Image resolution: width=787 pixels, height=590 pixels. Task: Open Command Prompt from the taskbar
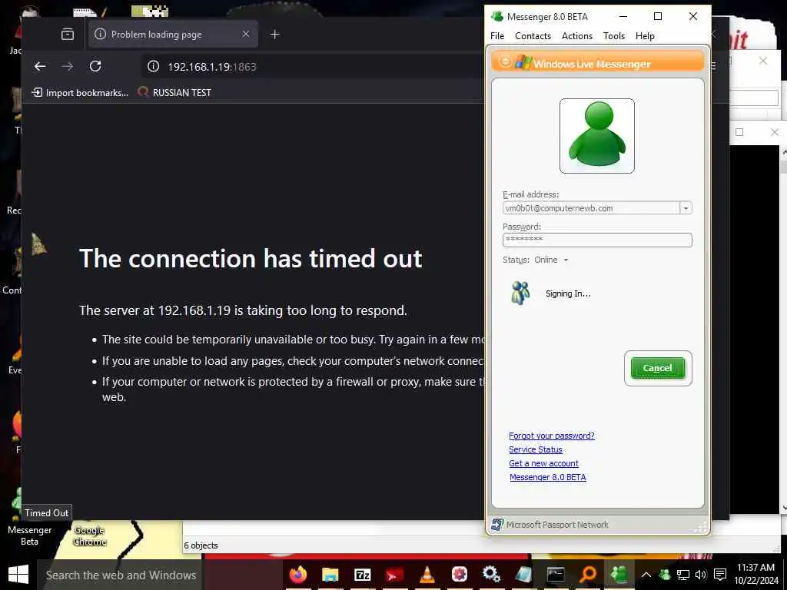pos(556,575)
